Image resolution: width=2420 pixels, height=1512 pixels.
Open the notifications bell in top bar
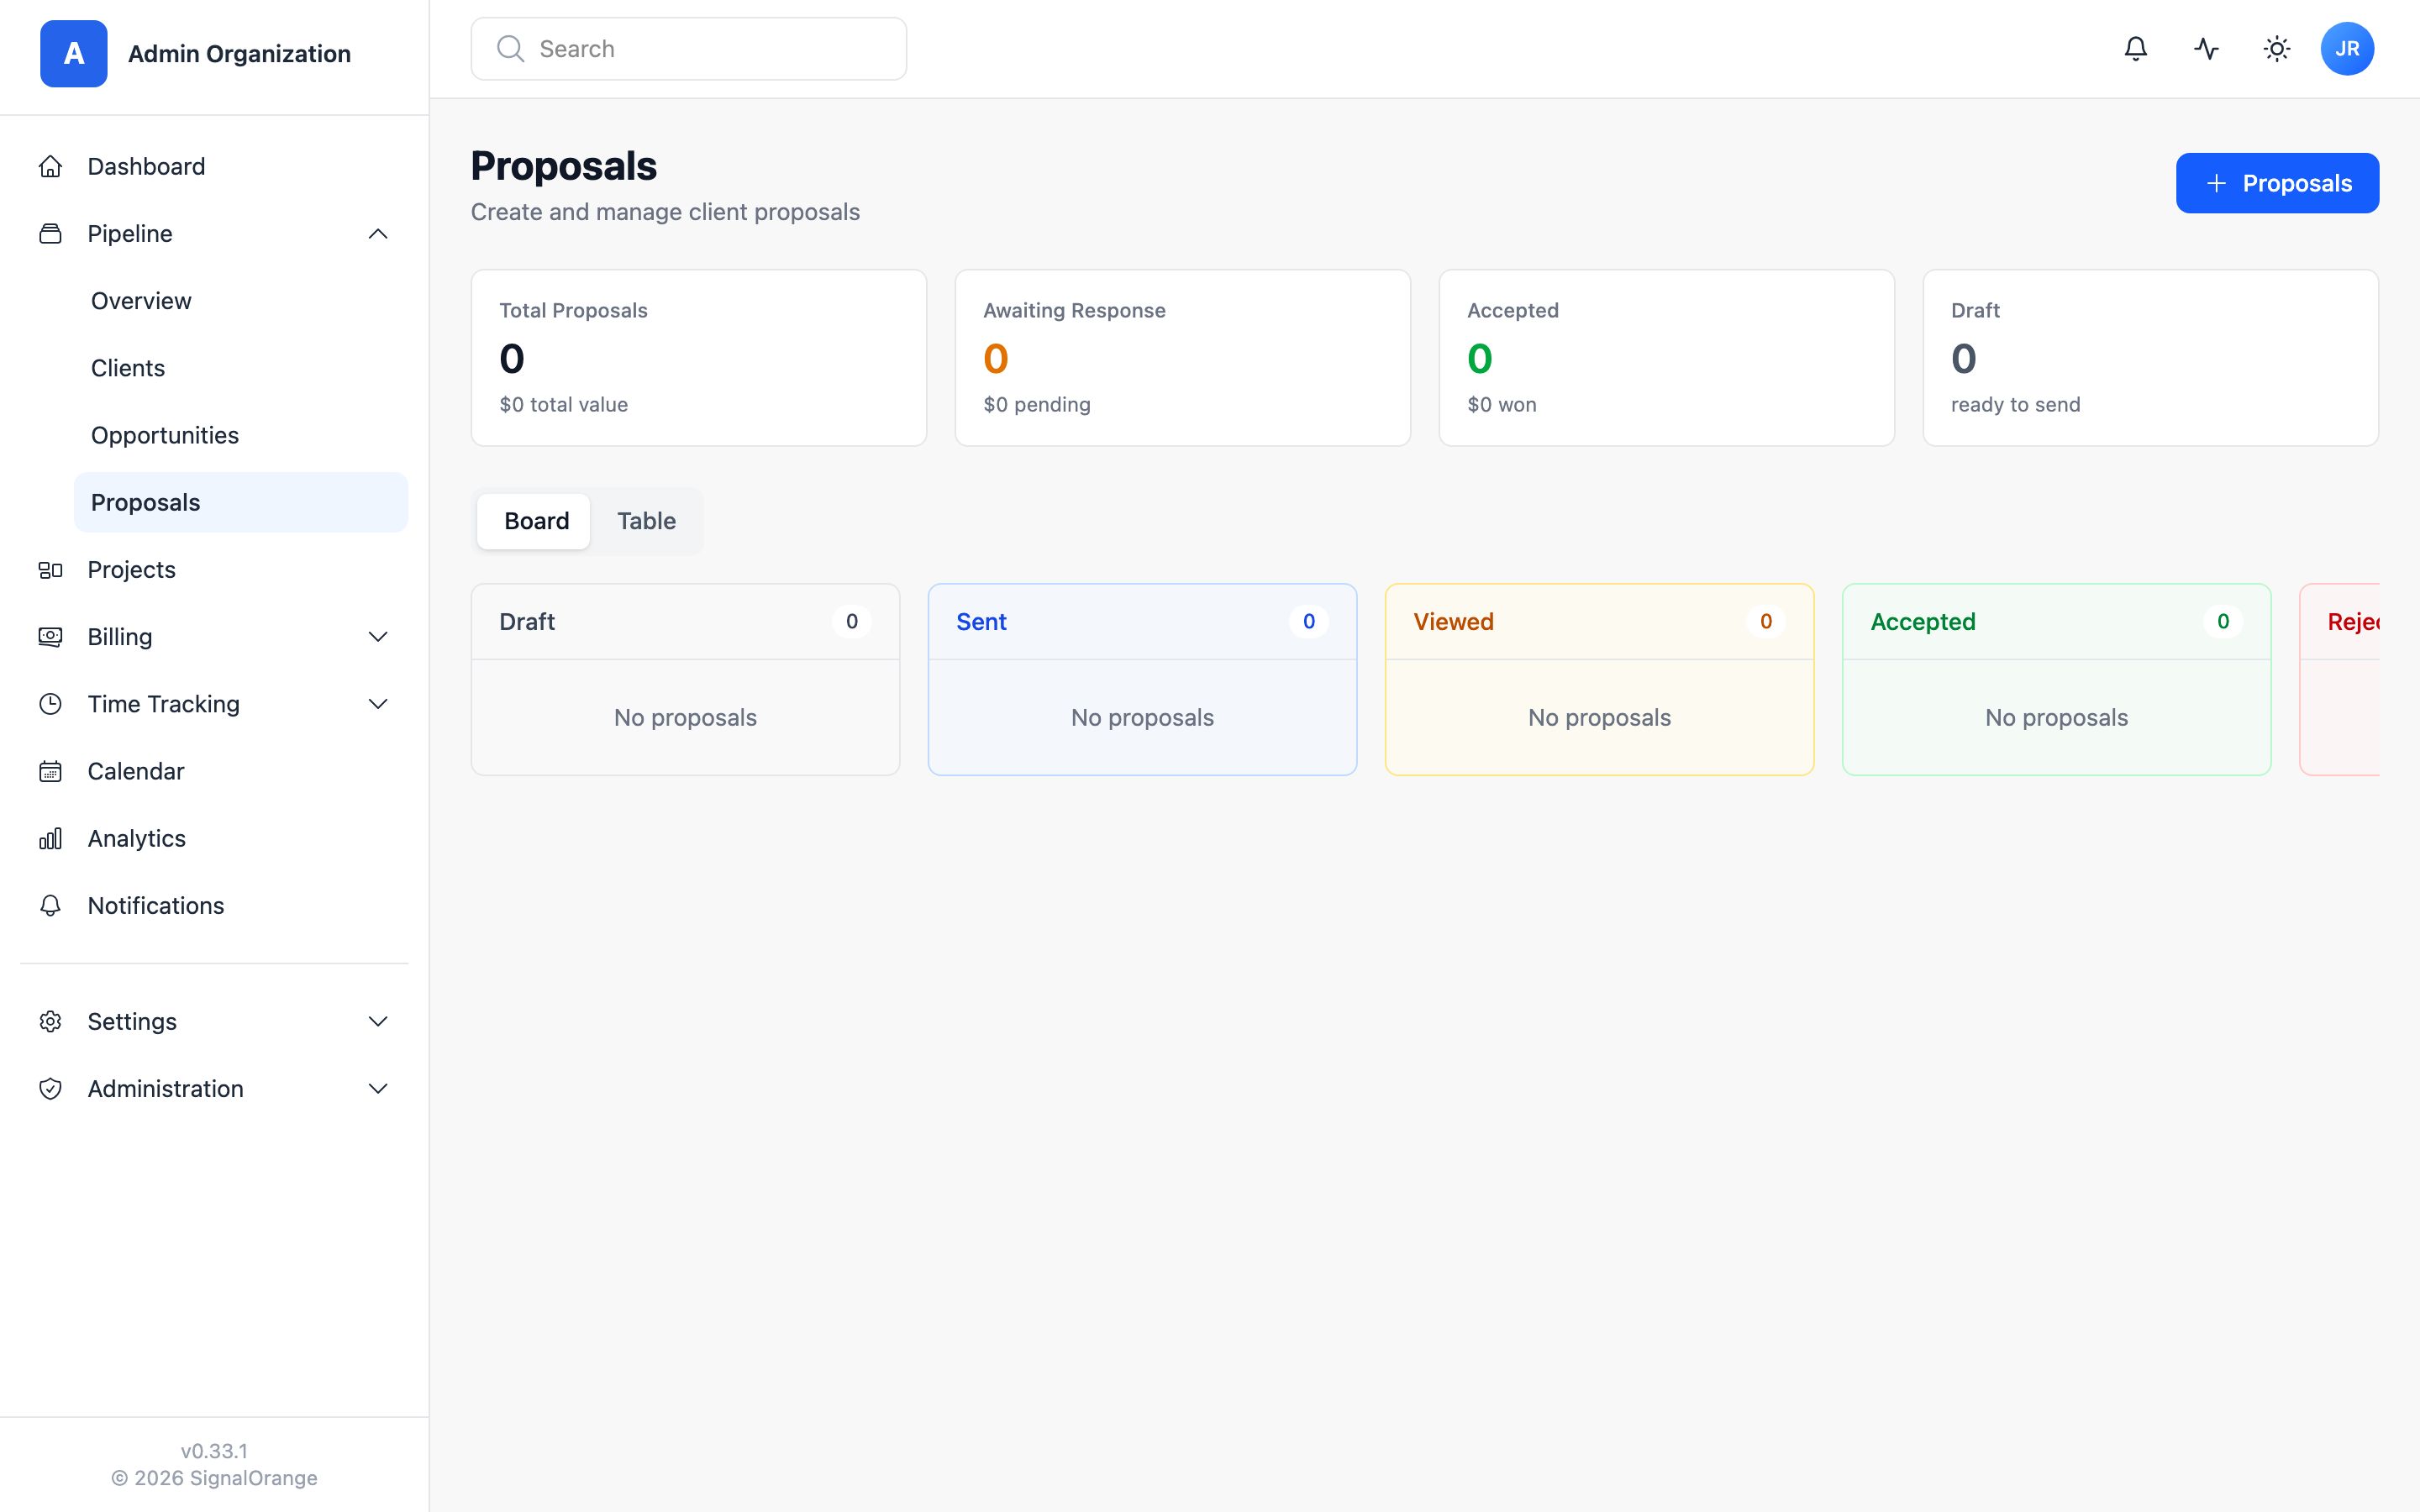(2135, 49)
